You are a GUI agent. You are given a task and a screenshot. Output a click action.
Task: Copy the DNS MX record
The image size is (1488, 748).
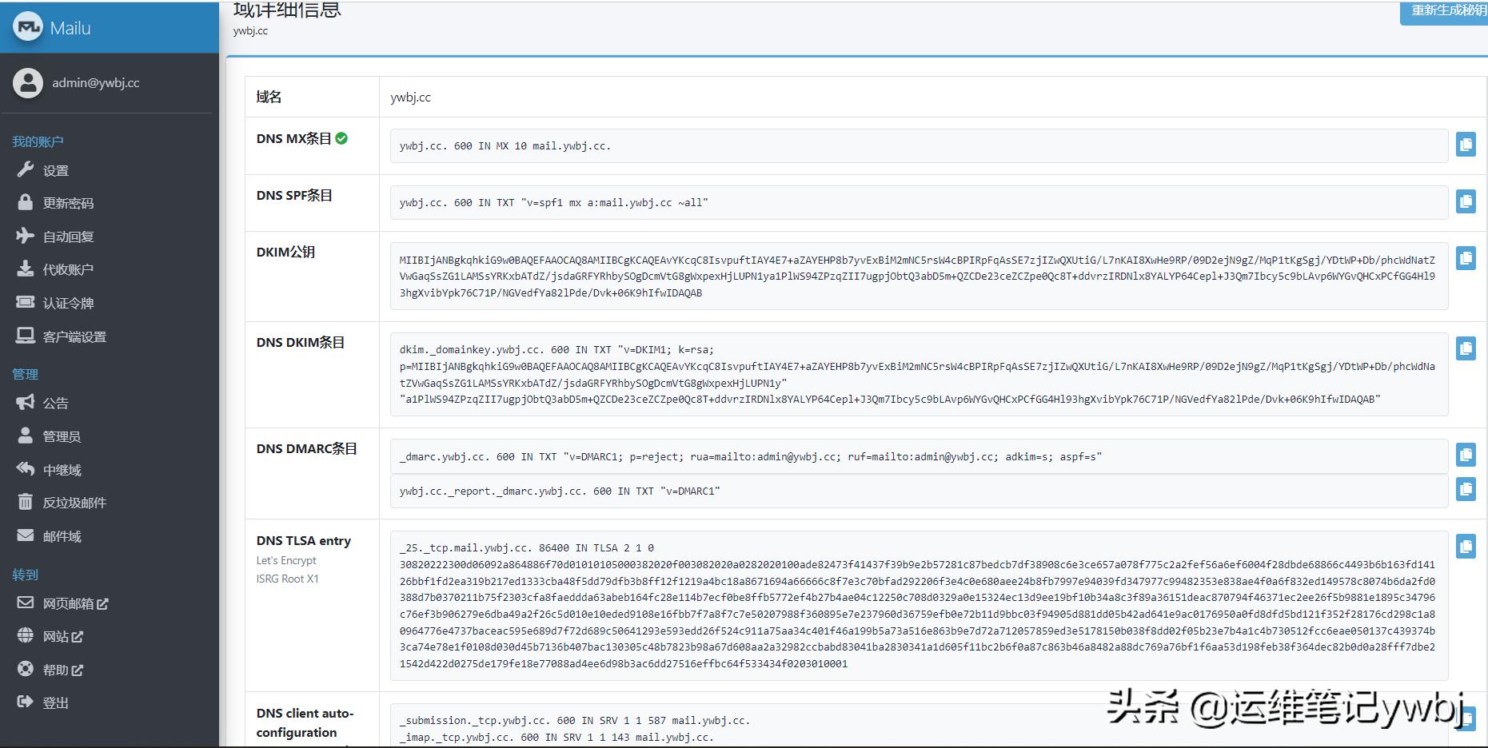(1466, 145)
